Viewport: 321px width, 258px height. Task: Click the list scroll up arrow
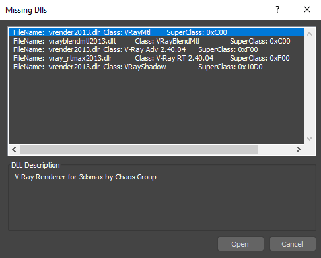pos(309,34)
